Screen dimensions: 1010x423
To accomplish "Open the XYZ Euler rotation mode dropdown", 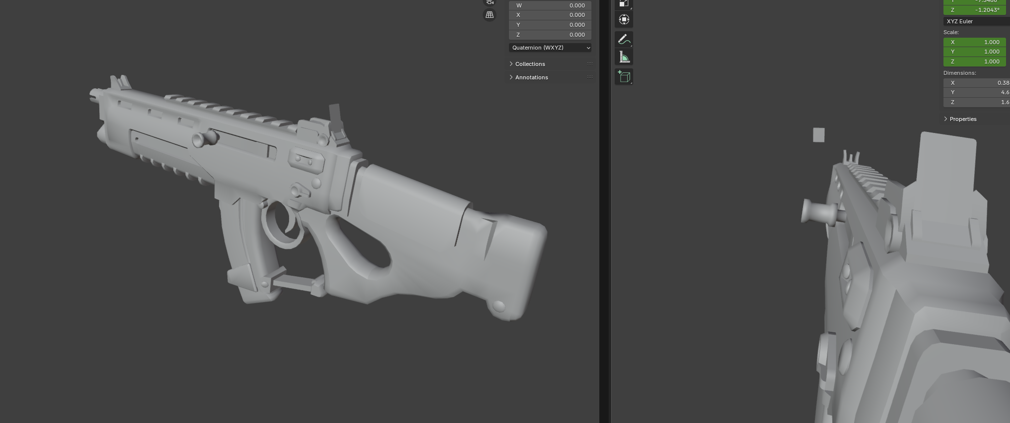I will pyautogui.click(x=976, y=21).
